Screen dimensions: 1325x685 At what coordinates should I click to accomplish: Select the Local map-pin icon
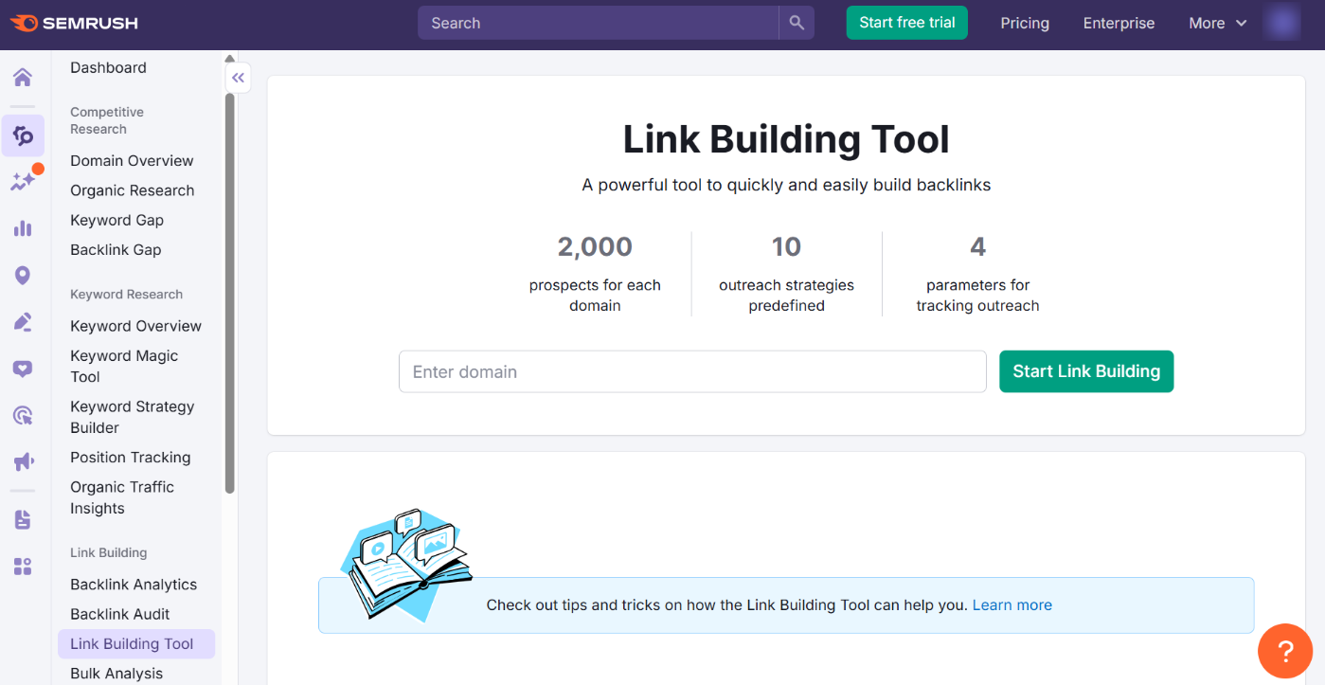coord(23,275)
